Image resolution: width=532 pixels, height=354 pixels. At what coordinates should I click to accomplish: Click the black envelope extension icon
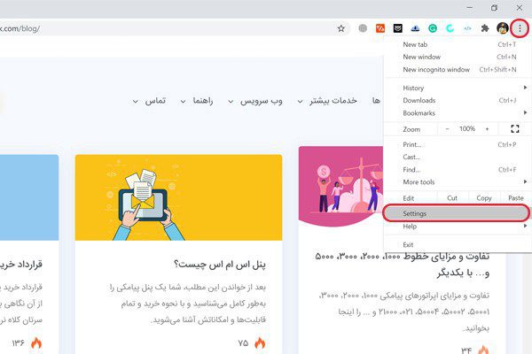pos(397,28)
